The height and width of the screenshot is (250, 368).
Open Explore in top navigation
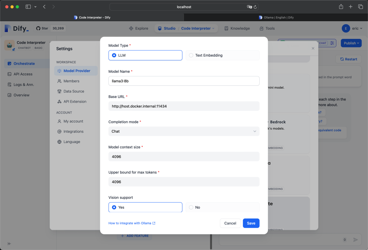(x=139, y=28)
